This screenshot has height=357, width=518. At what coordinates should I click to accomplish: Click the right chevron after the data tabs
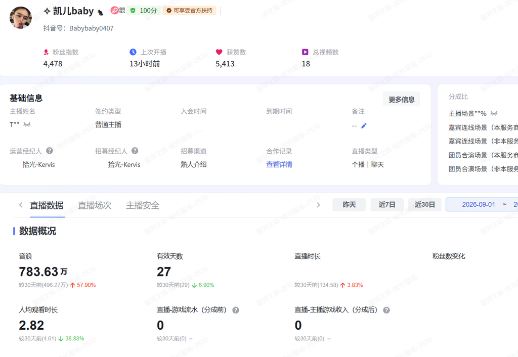click(x=318, y=205)
